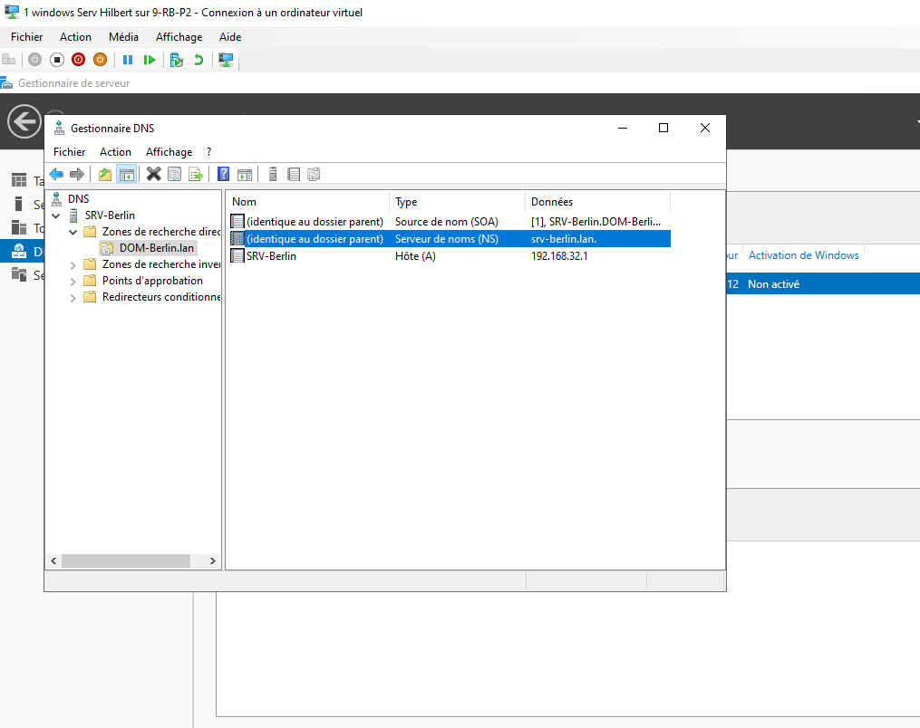Open Affichage menu in DNS manager

(169, 152)
